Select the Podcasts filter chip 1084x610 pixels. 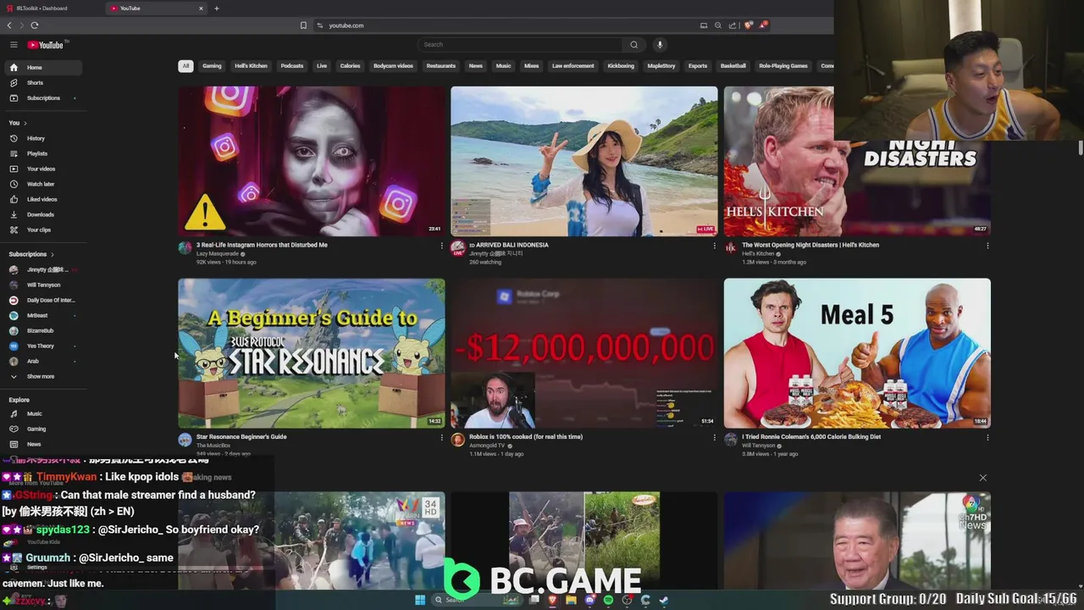point(292,66)
